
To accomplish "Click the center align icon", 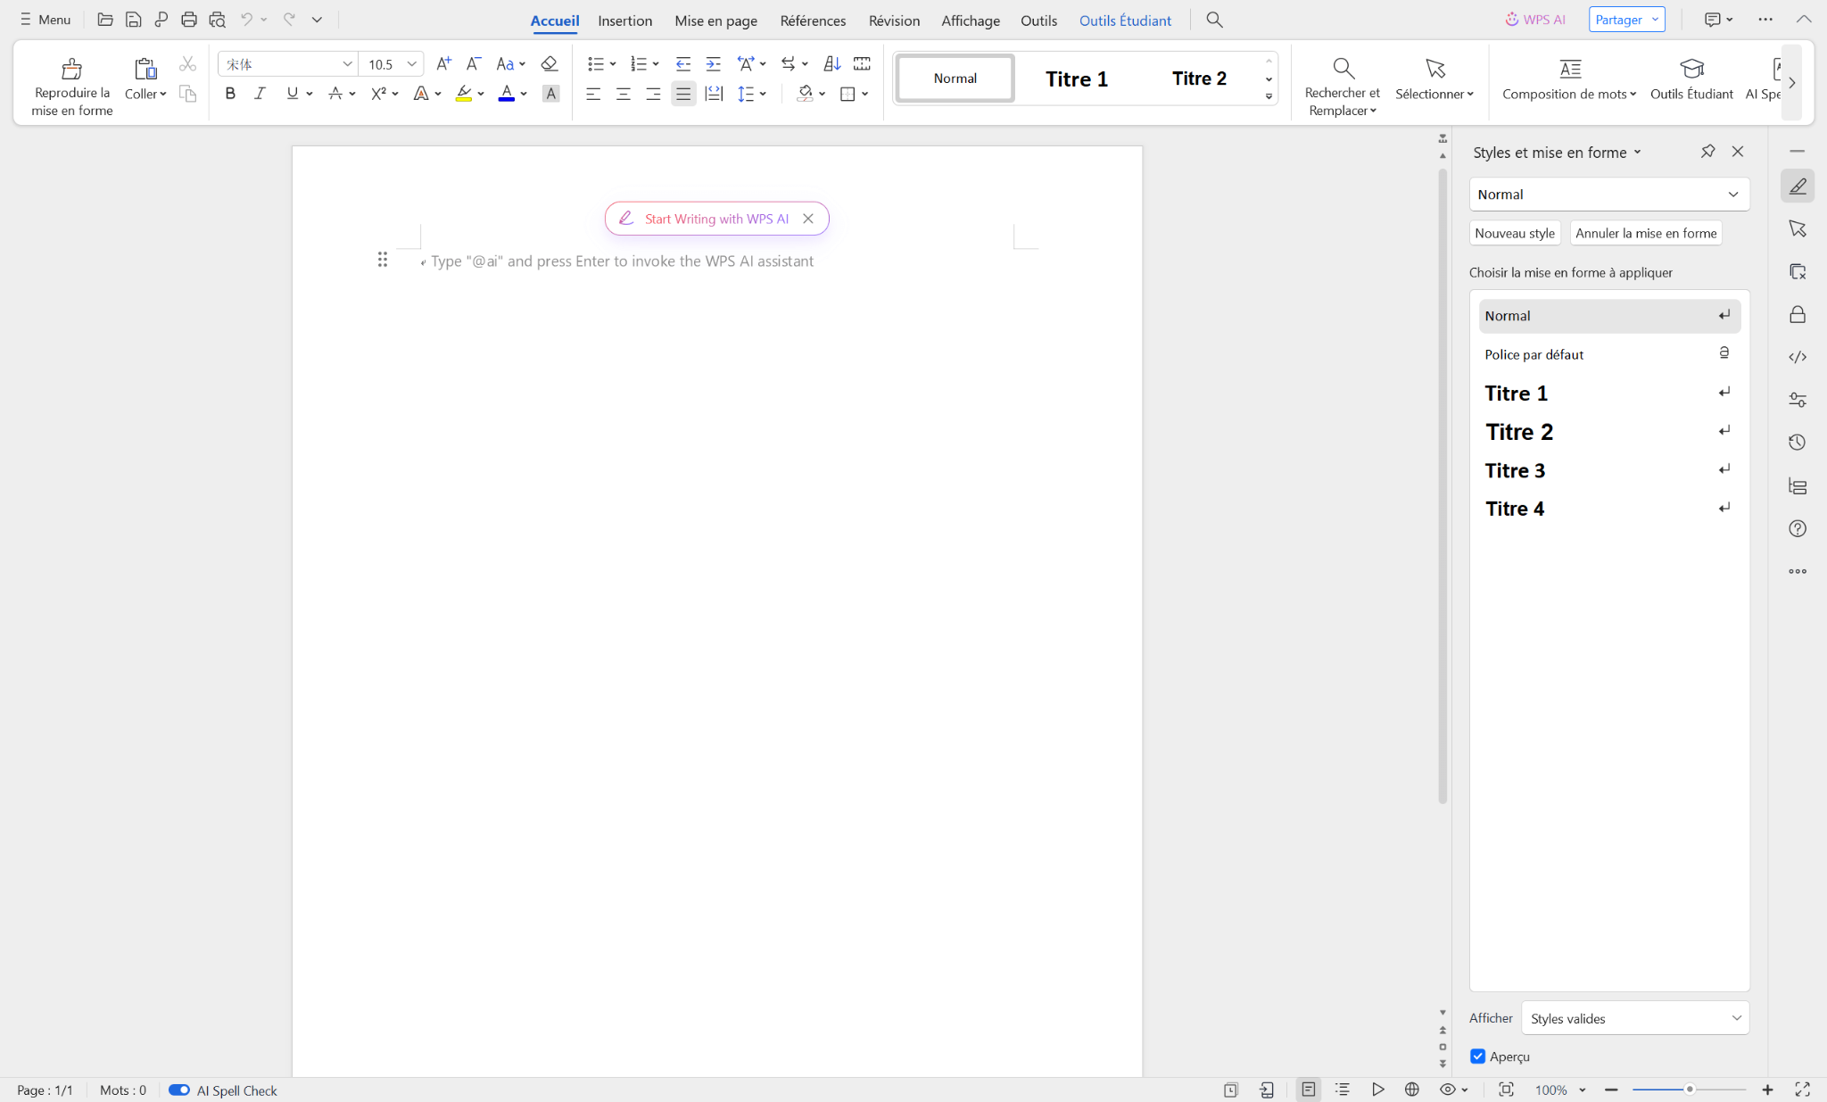I will coord(623,93).
